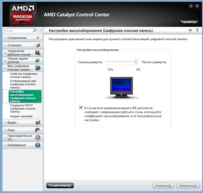Open Свойства (Цифровая плоская панель)
The height and width of the screenshot is (193, 203).
point(24,75)
